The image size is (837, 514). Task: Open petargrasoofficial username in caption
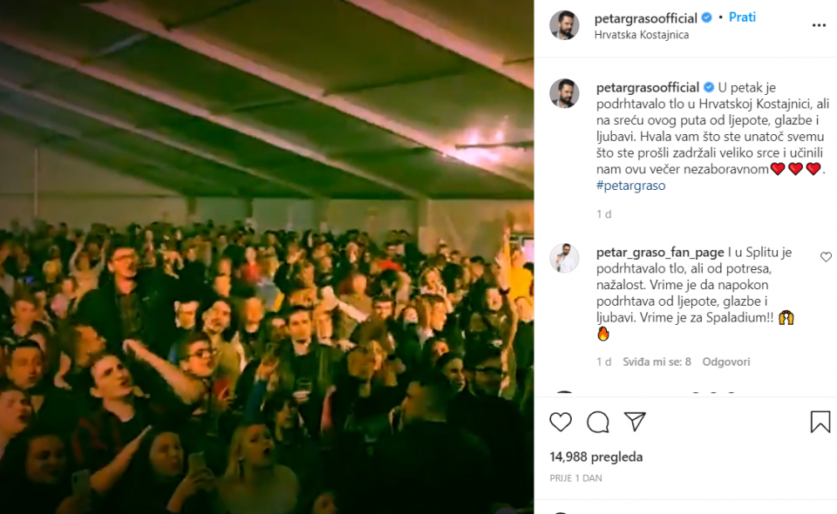click(x=648, y=88)
